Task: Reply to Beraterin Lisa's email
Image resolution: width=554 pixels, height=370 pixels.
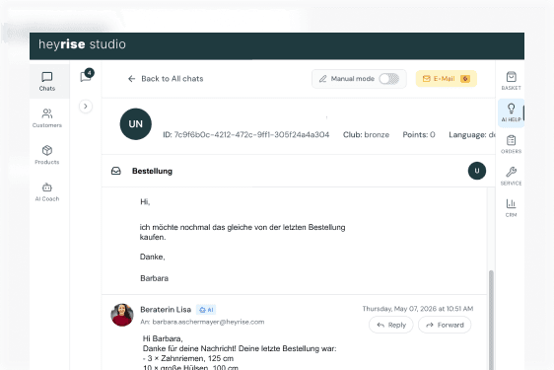Action: click(x=391, y=325)
